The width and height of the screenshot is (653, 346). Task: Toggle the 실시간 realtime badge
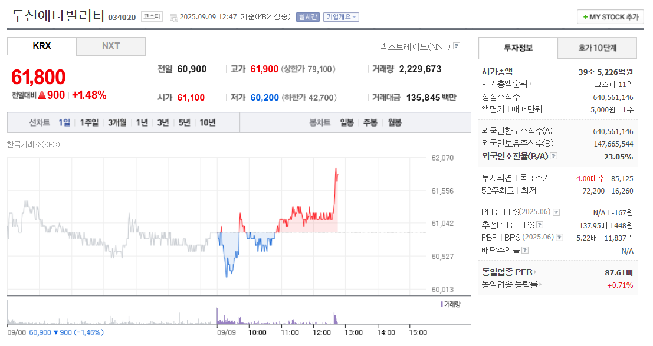tap(308, 17)
